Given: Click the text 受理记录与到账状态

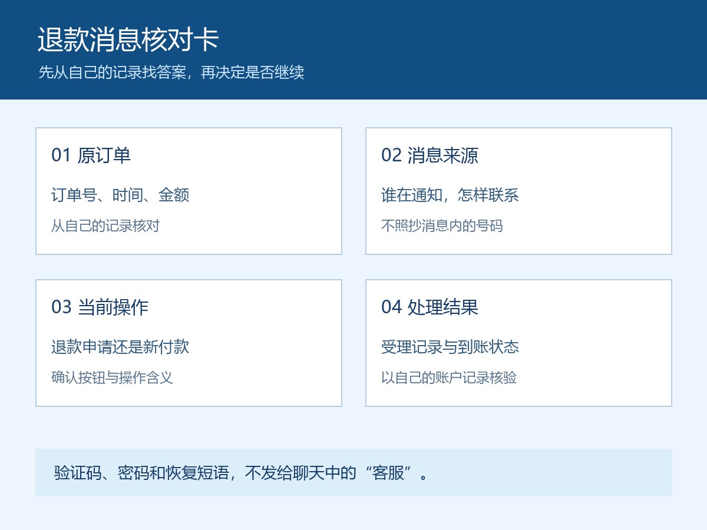Looking at the screenshot, I should (450, 347).
